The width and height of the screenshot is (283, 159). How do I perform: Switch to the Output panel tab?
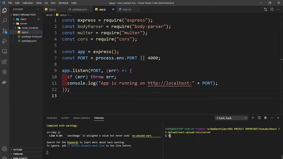65,118
